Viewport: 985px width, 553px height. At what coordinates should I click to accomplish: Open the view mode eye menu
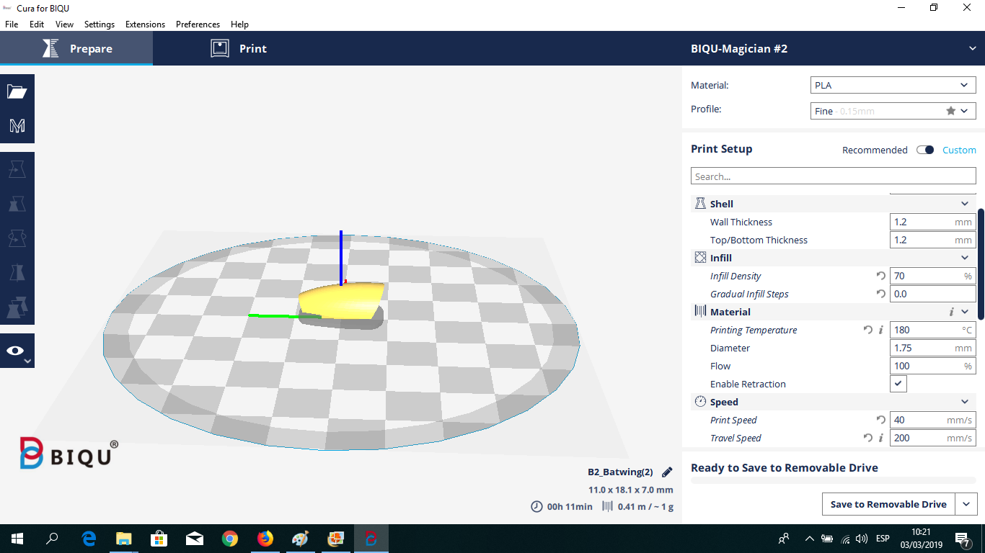[17, 351]
